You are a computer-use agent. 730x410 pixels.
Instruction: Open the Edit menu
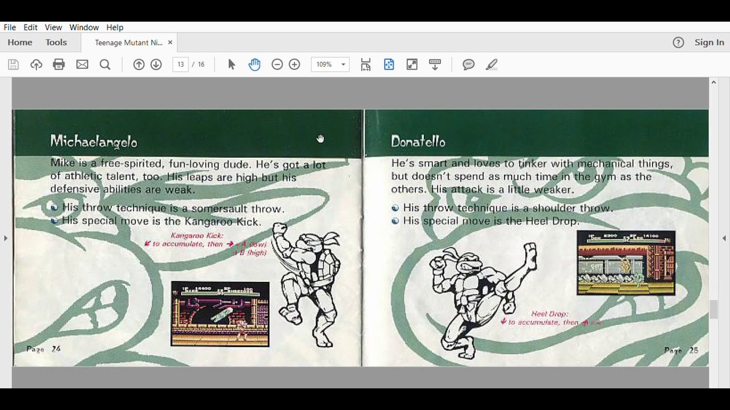pyautogui.click(x=30, y=27)
